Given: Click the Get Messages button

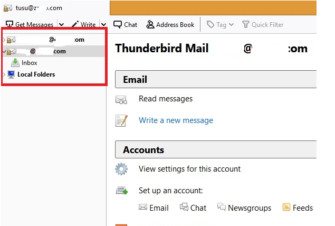Looking at the screenshot, I should coord(30,25).
